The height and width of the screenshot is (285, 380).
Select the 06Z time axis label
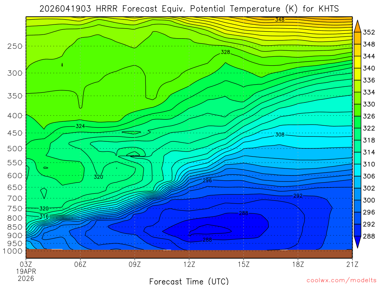click(80, 264)
